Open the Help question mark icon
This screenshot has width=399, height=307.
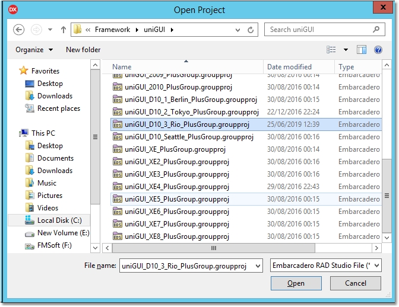378,50
